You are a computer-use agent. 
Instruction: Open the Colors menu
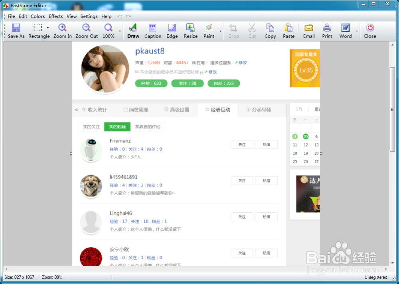point(38,16)
